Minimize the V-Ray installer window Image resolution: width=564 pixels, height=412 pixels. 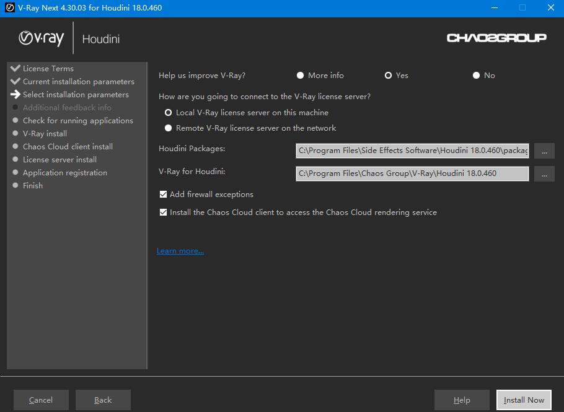tap(495, 7)
